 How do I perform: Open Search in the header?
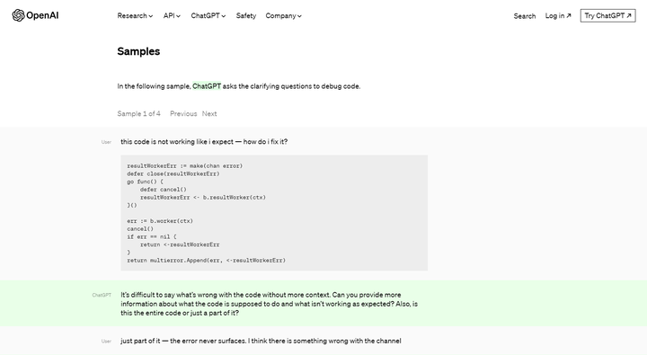(x=525, y=16)
